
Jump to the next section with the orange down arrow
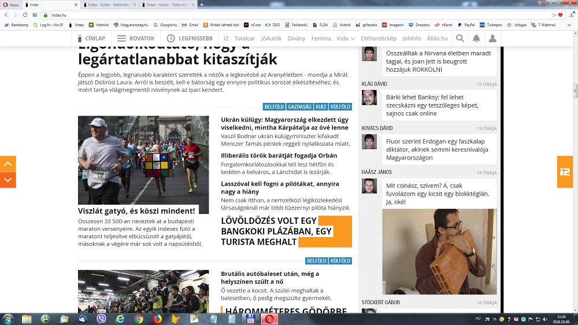pyautogui.click(x=8, y=180)
